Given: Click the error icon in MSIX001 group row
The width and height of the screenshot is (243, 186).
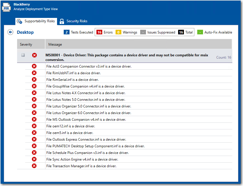Looking at the screenshot, I should 34,55.
